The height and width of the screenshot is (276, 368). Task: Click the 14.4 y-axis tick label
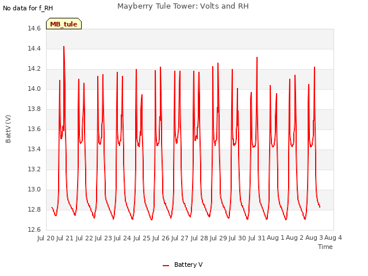[x=34, y=48]
